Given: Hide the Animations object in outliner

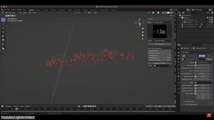Looking at the screenshot, I should pos(210,20).
